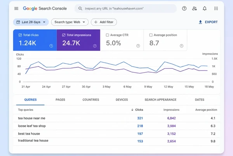Click the calendar icon in Last 28 days chip

18,22
